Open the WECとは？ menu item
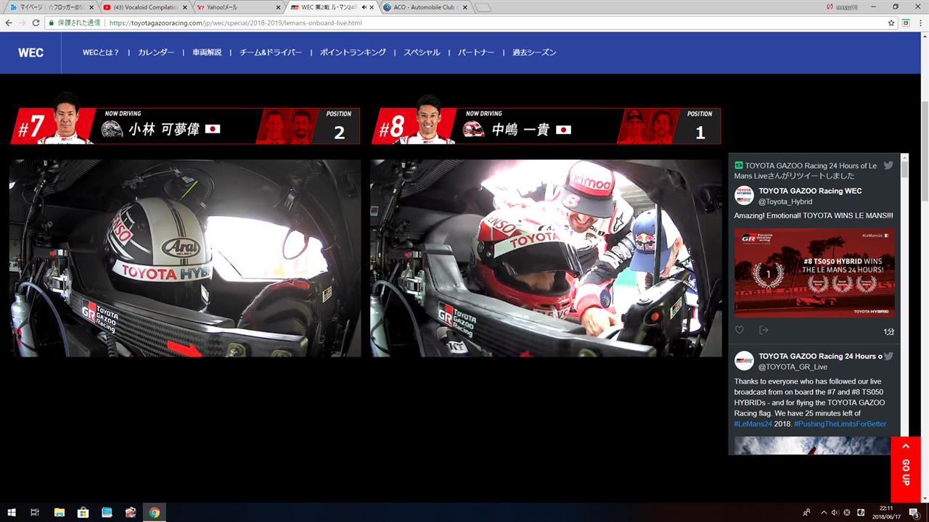 [101, 53]
